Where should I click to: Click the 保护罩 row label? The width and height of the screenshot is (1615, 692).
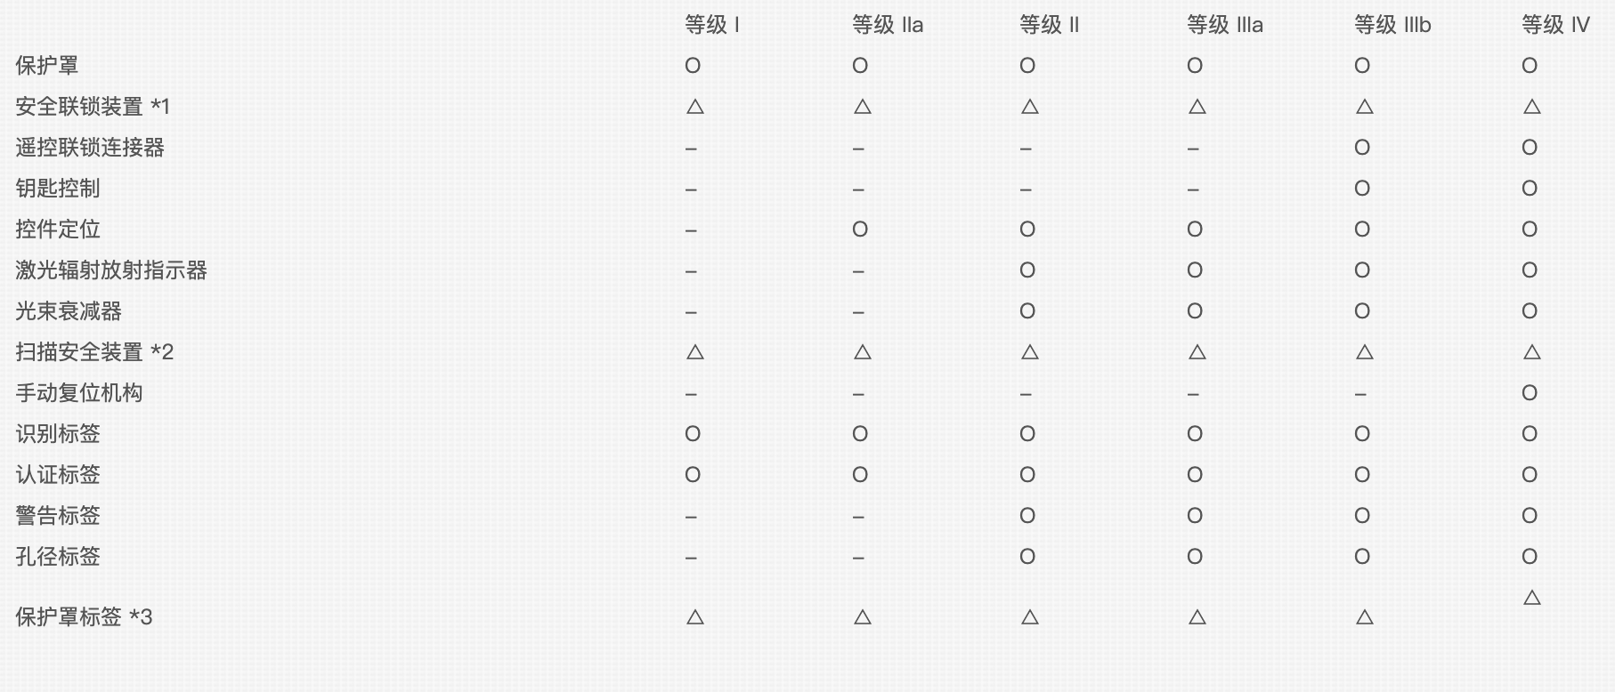click(x=47, y=66)
